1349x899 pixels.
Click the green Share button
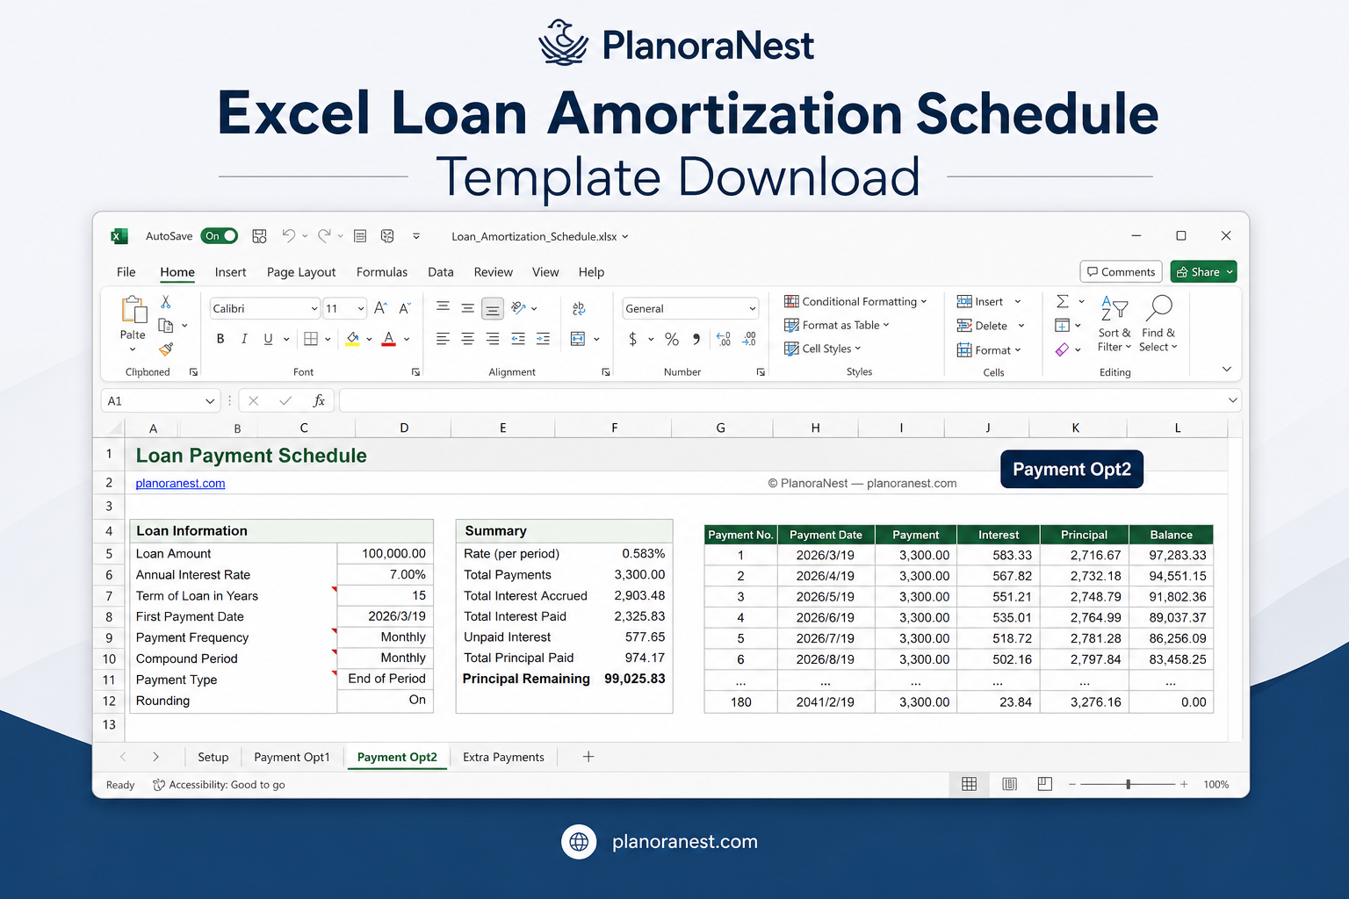tap(1203, 272)
